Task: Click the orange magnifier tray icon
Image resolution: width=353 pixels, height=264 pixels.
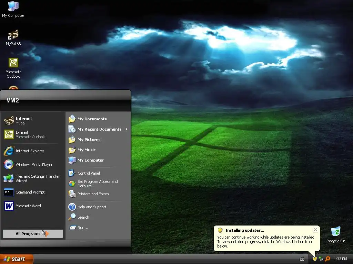Action: tap(327, 259)
